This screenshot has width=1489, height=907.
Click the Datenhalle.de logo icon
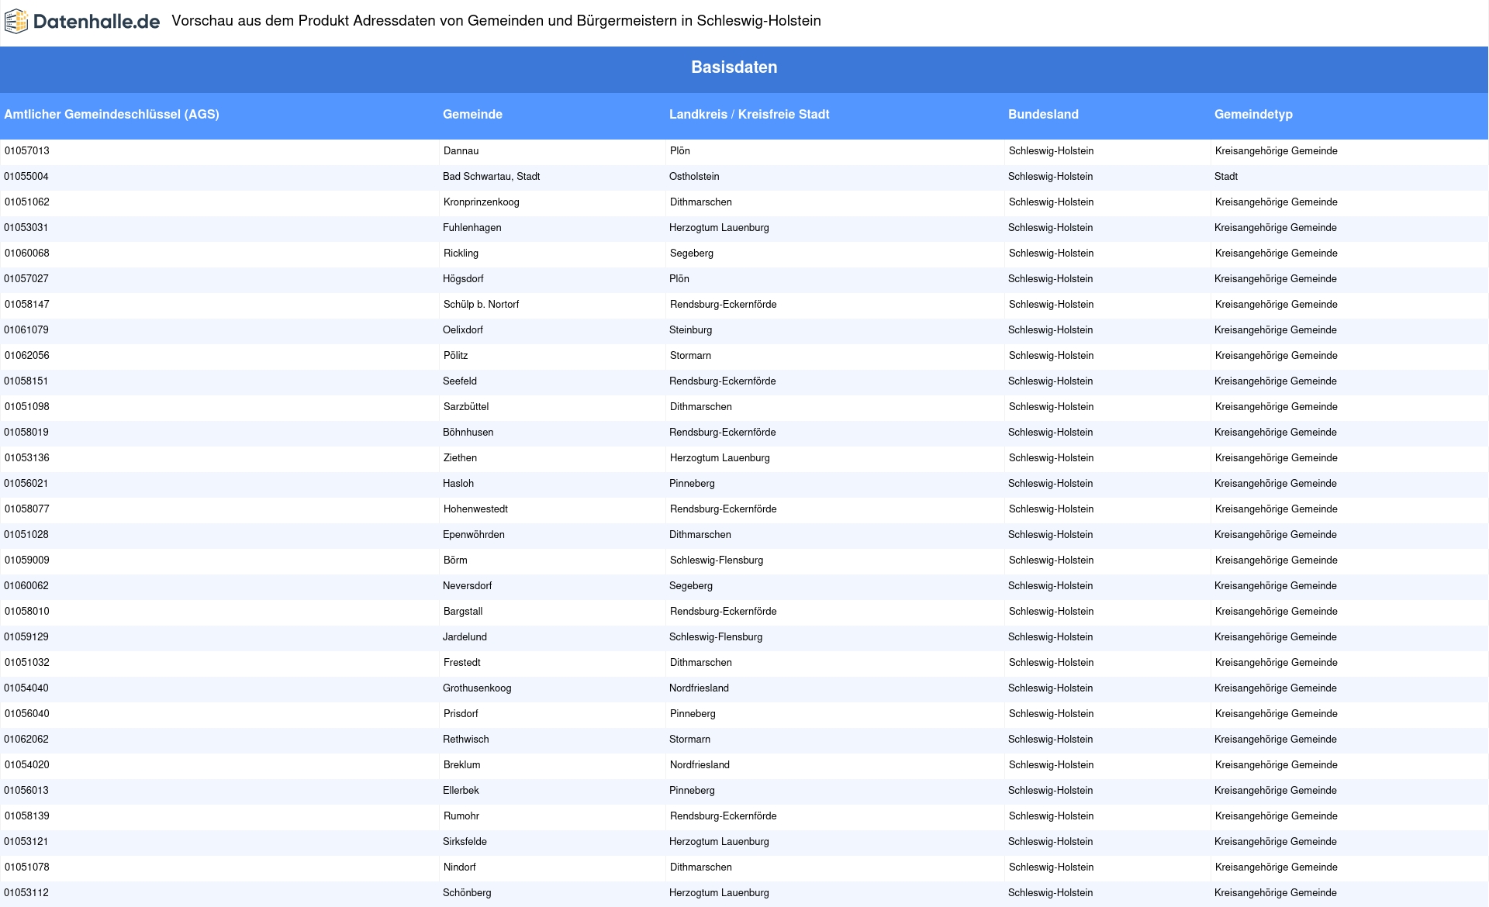coord(16,22)
